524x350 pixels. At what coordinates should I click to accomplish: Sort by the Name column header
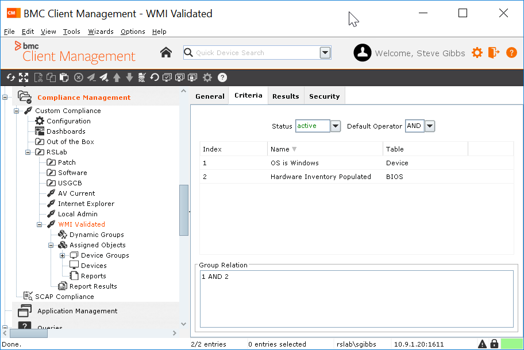[x=325, y=149]
